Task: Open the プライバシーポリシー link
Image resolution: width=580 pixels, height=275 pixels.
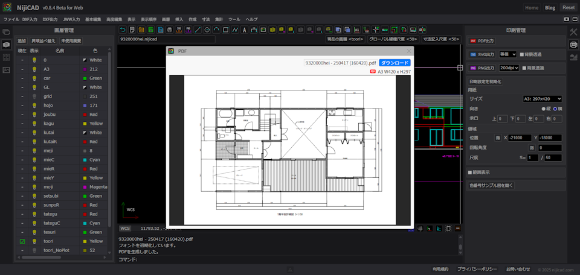Action: coord(477,269)
